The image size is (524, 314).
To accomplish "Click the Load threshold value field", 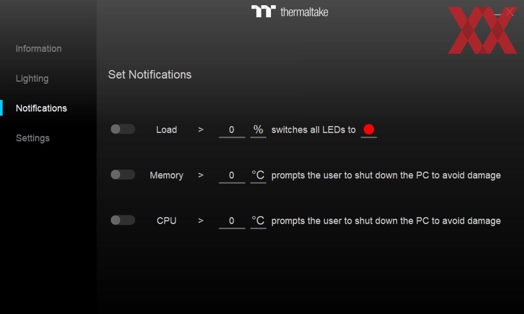I will pos(232,130).
